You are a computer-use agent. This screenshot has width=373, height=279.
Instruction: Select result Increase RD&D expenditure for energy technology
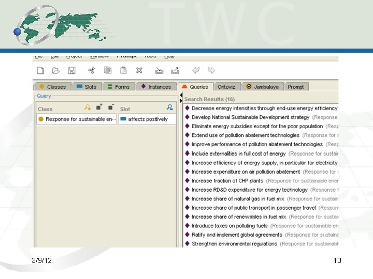[x=262, y=190]
